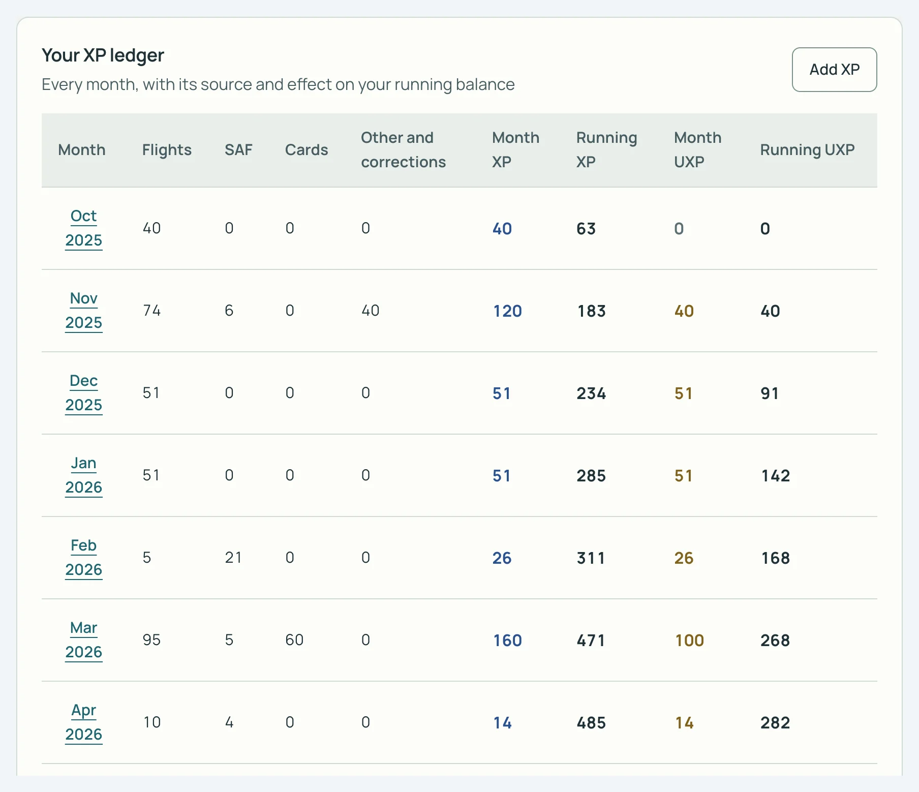Screen dimensions: 919x792
Task: Select Cards value 60 in Mar 2026
Action: [294, 640]
